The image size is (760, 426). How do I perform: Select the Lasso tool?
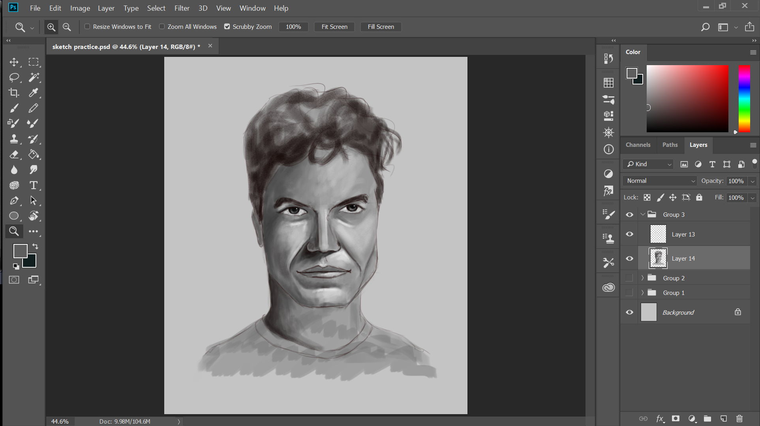pos(14,77)
